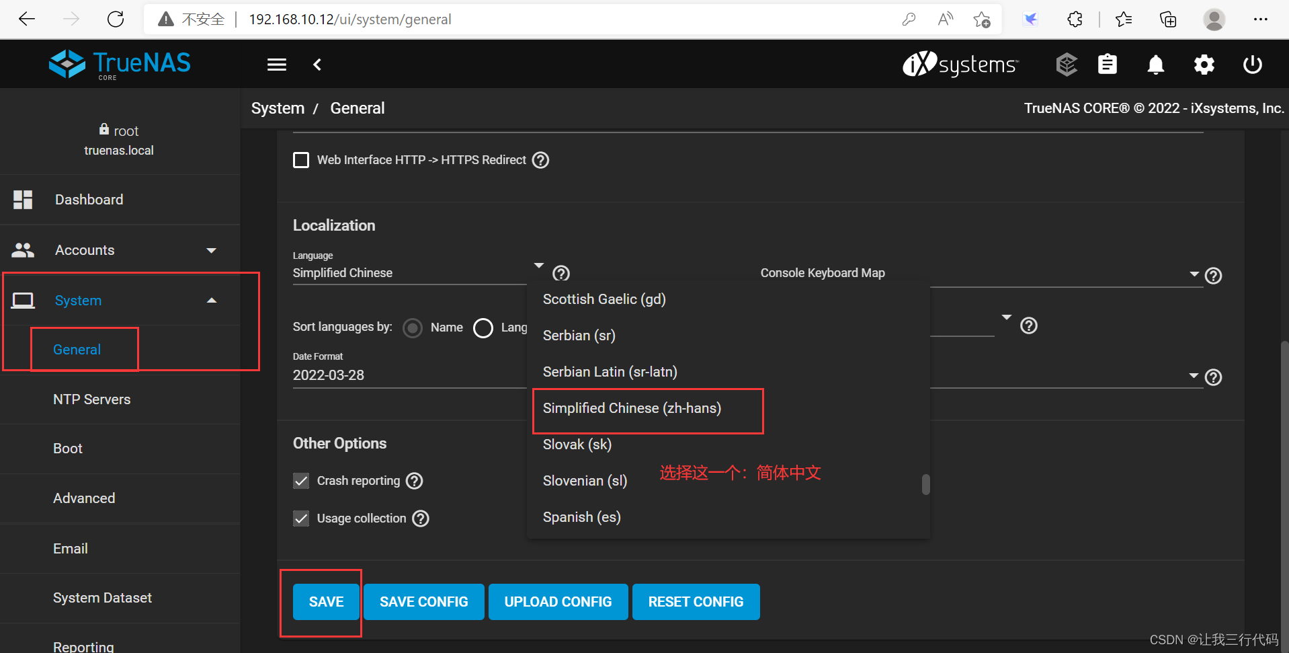
Task: Choose Scottish Gaelic (gd)
Action: coord(729,299)
